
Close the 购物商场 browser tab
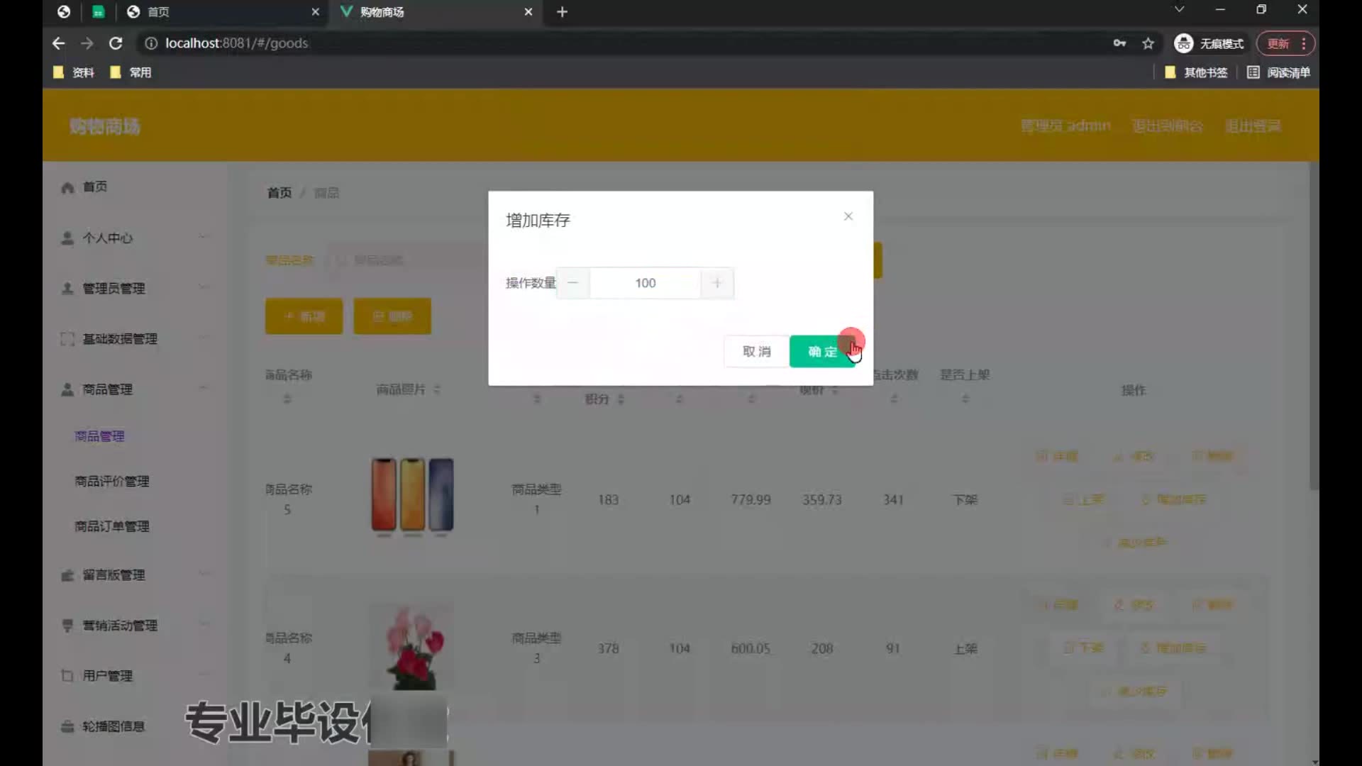coord(528,12)
